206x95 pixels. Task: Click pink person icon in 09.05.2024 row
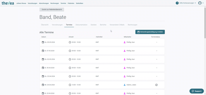(x=125, y=42)
